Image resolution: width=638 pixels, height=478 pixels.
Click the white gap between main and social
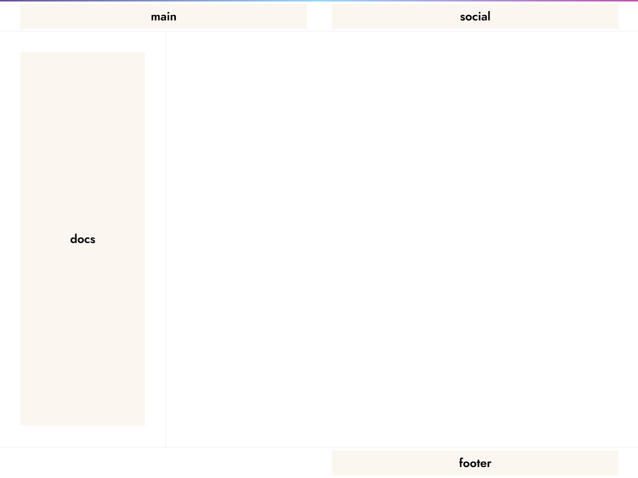(319, 16)
